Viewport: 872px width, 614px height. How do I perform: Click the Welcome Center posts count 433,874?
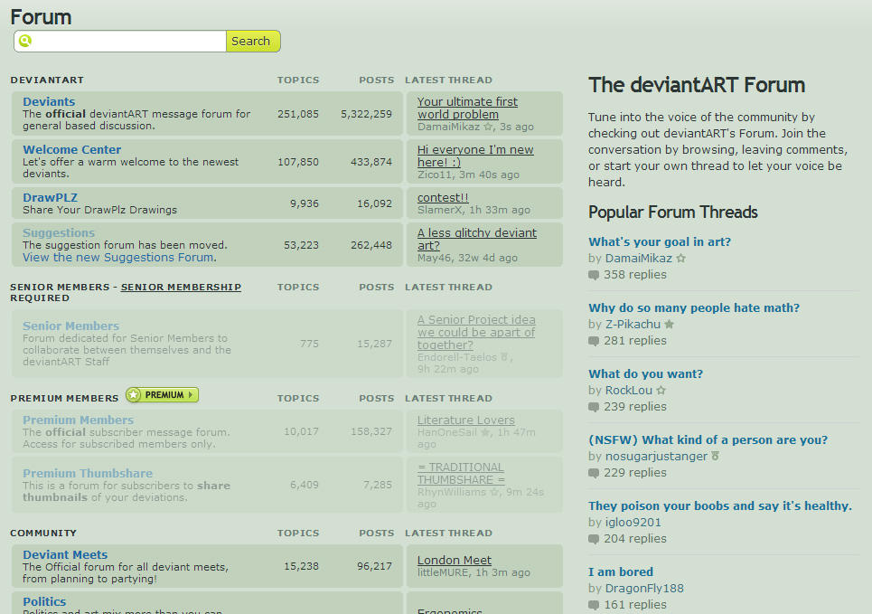[x=370, y=162]
